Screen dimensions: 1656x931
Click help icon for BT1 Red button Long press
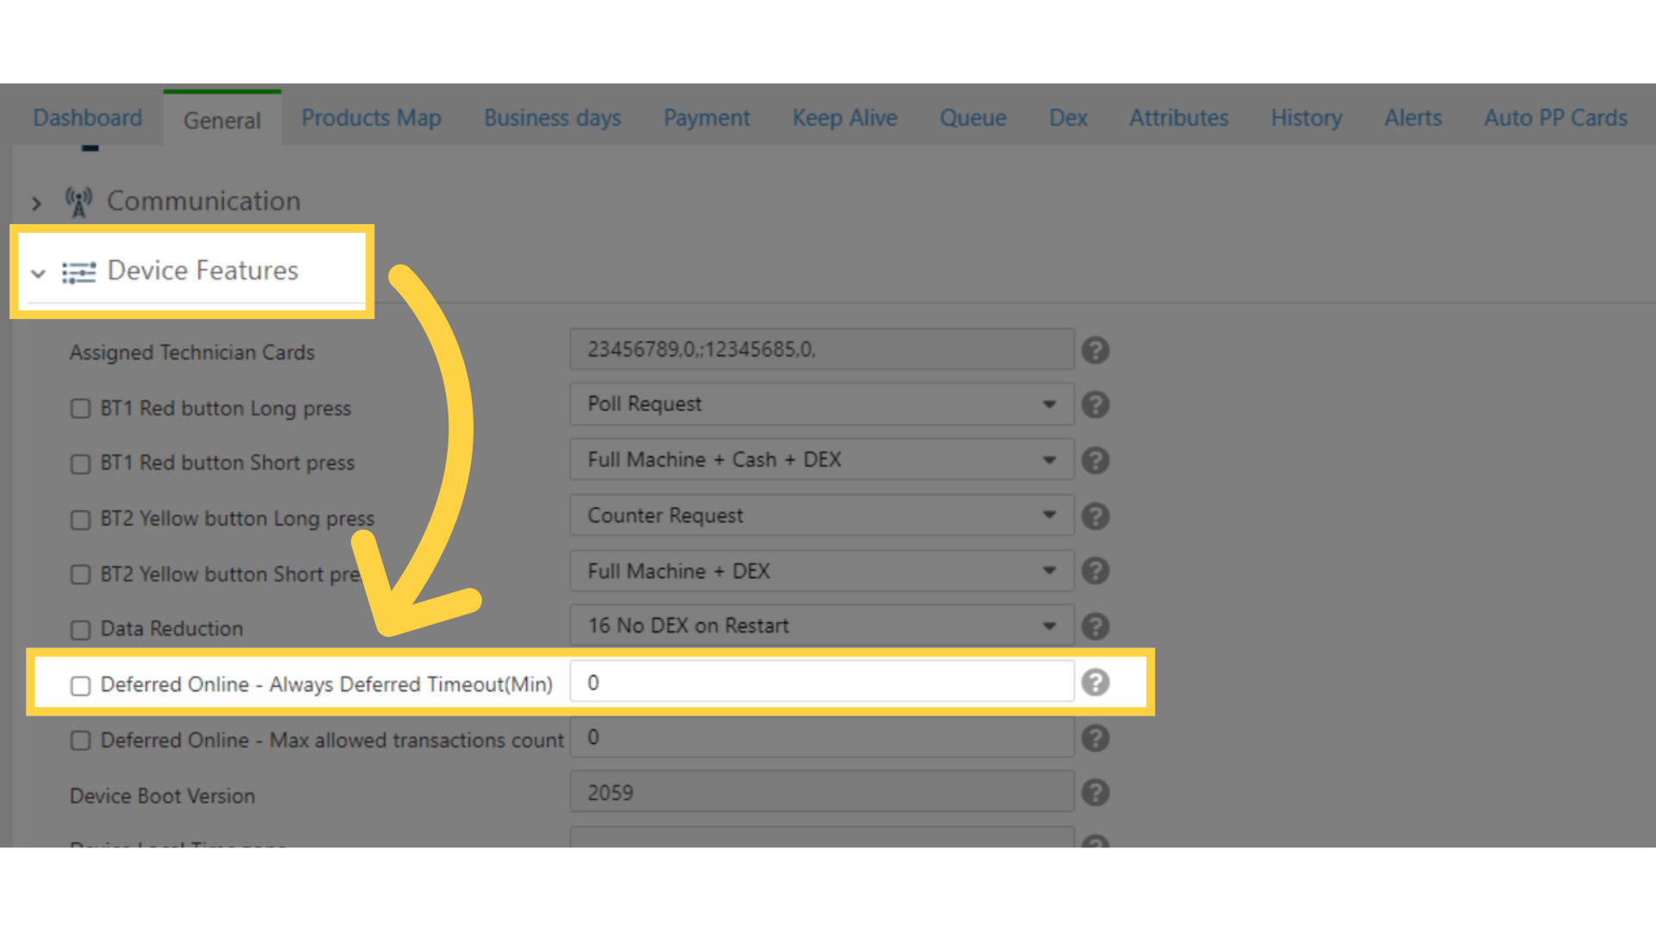(x=1095, y=404)
